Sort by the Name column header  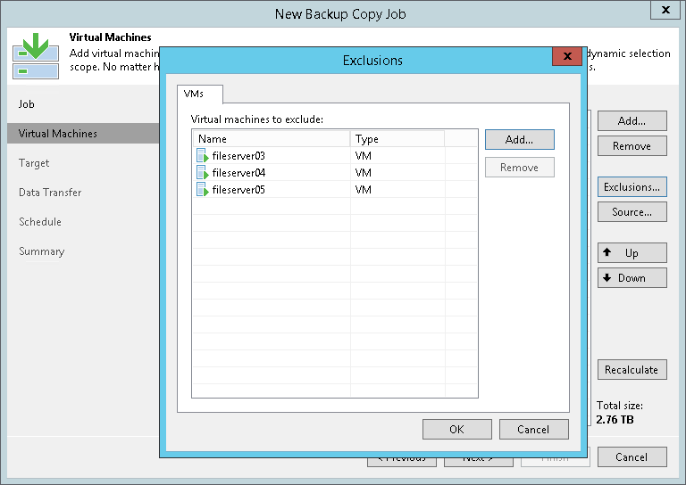[272, 139]
